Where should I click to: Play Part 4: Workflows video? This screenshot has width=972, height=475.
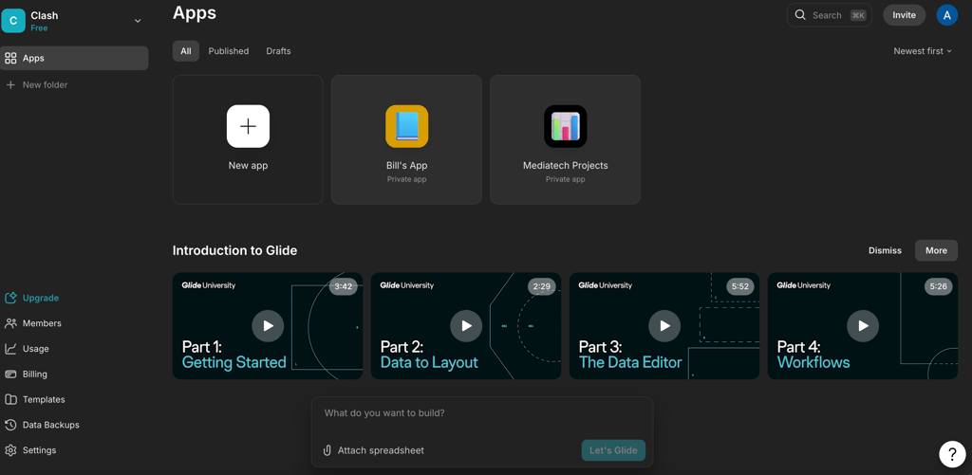863,326
